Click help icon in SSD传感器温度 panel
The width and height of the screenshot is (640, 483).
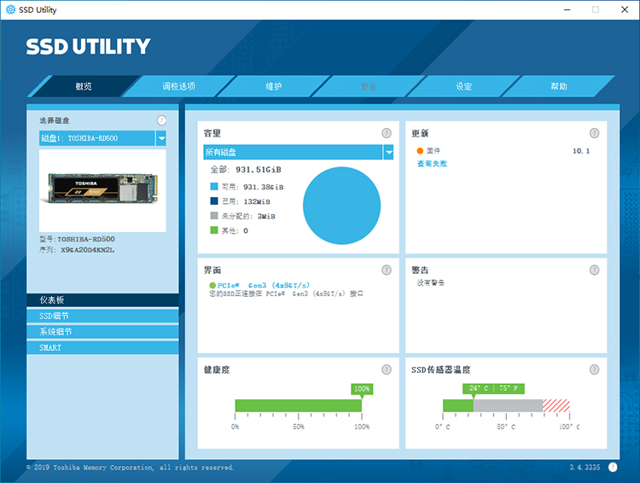(x=594, y=370)
